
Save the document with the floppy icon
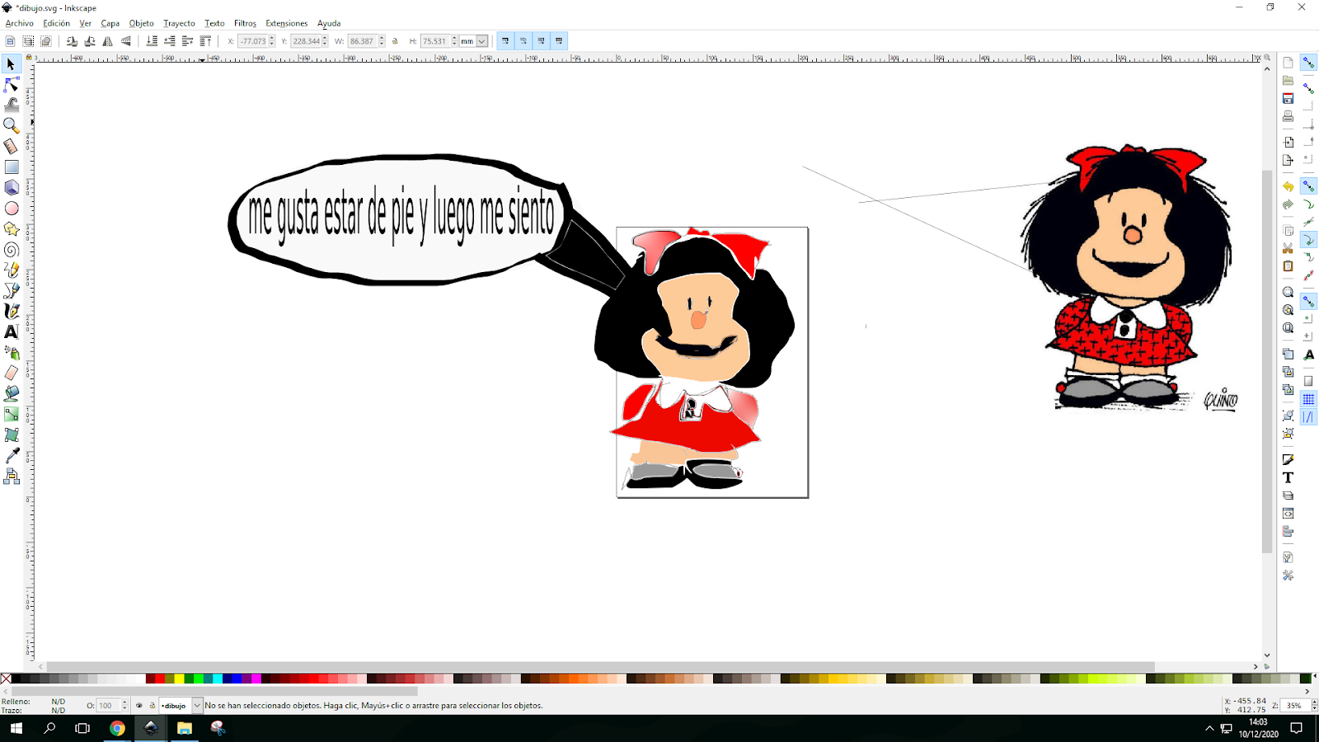1288,99
